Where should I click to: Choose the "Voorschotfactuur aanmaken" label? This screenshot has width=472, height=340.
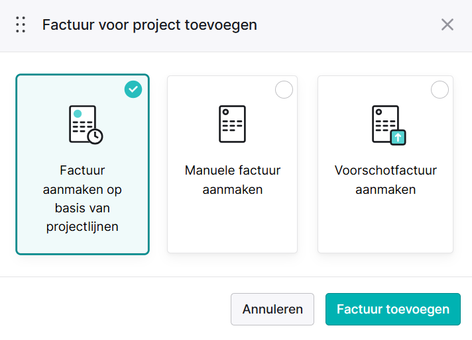point(385,180)
